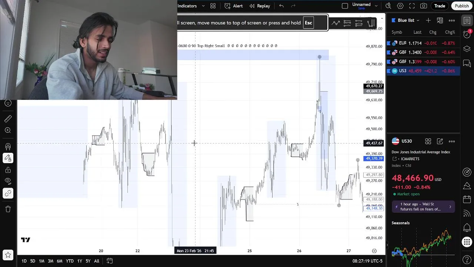The height and width of the screenshot is (267, 474).
Task: Toggle favorite drawings toolbar star
Action: pyautogui.click(x=8, y=255)
